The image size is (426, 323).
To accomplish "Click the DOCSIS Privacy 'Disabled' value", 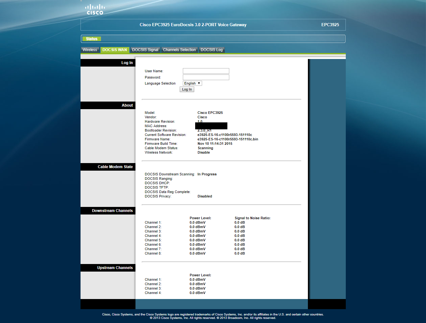I will [x=205, y=196].
